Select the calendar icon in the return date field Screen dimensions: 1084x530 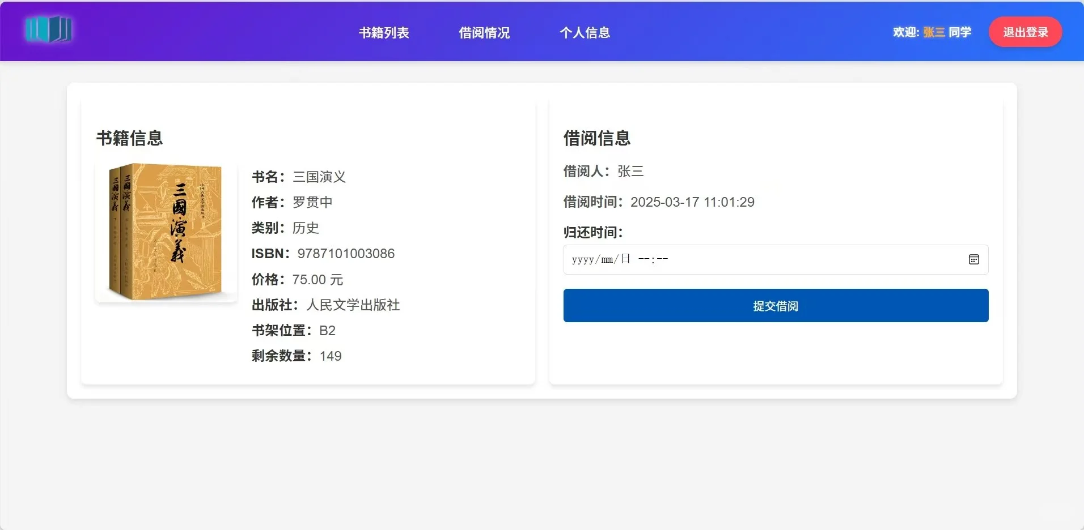tap(974, 259)
